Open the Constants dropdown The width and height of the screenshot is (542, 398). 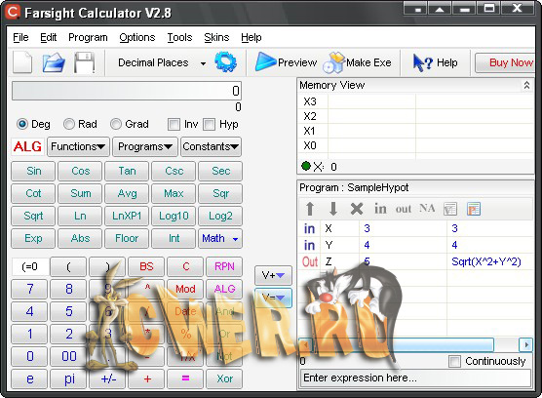point(211,146)
